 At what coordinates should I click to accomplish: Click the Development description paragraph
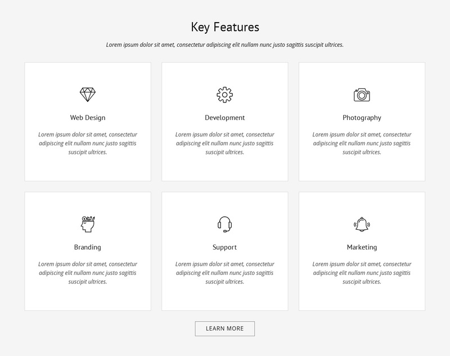pos(224,143)
